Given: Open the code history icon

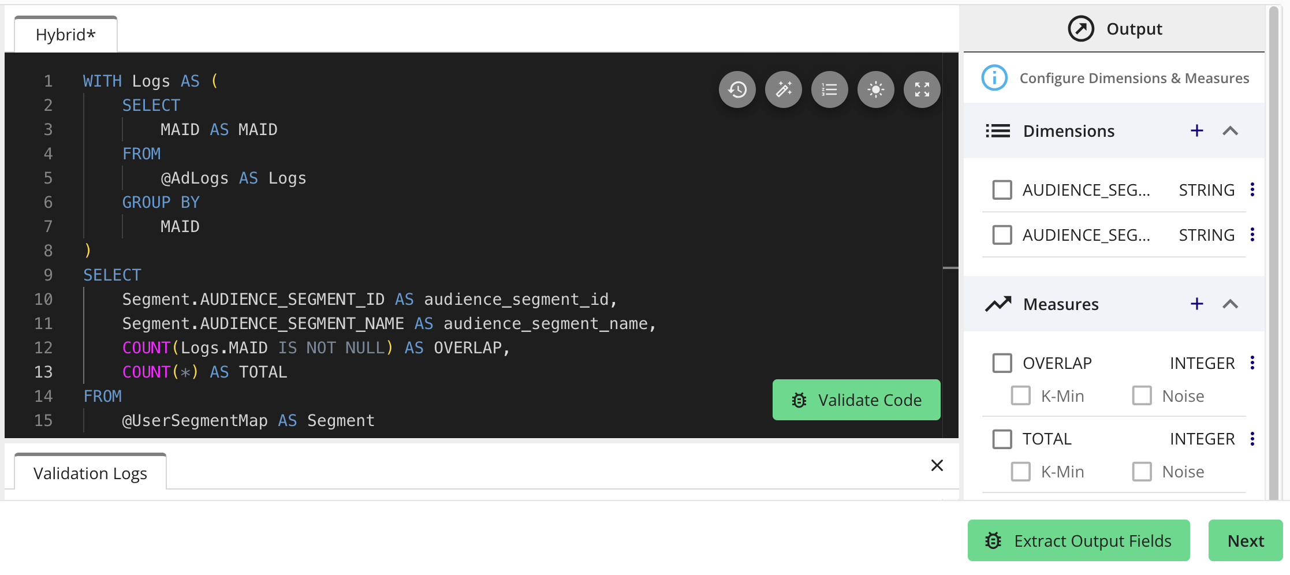Looking at the screenshot, I should pyautogui.click(x=737, y=89).
